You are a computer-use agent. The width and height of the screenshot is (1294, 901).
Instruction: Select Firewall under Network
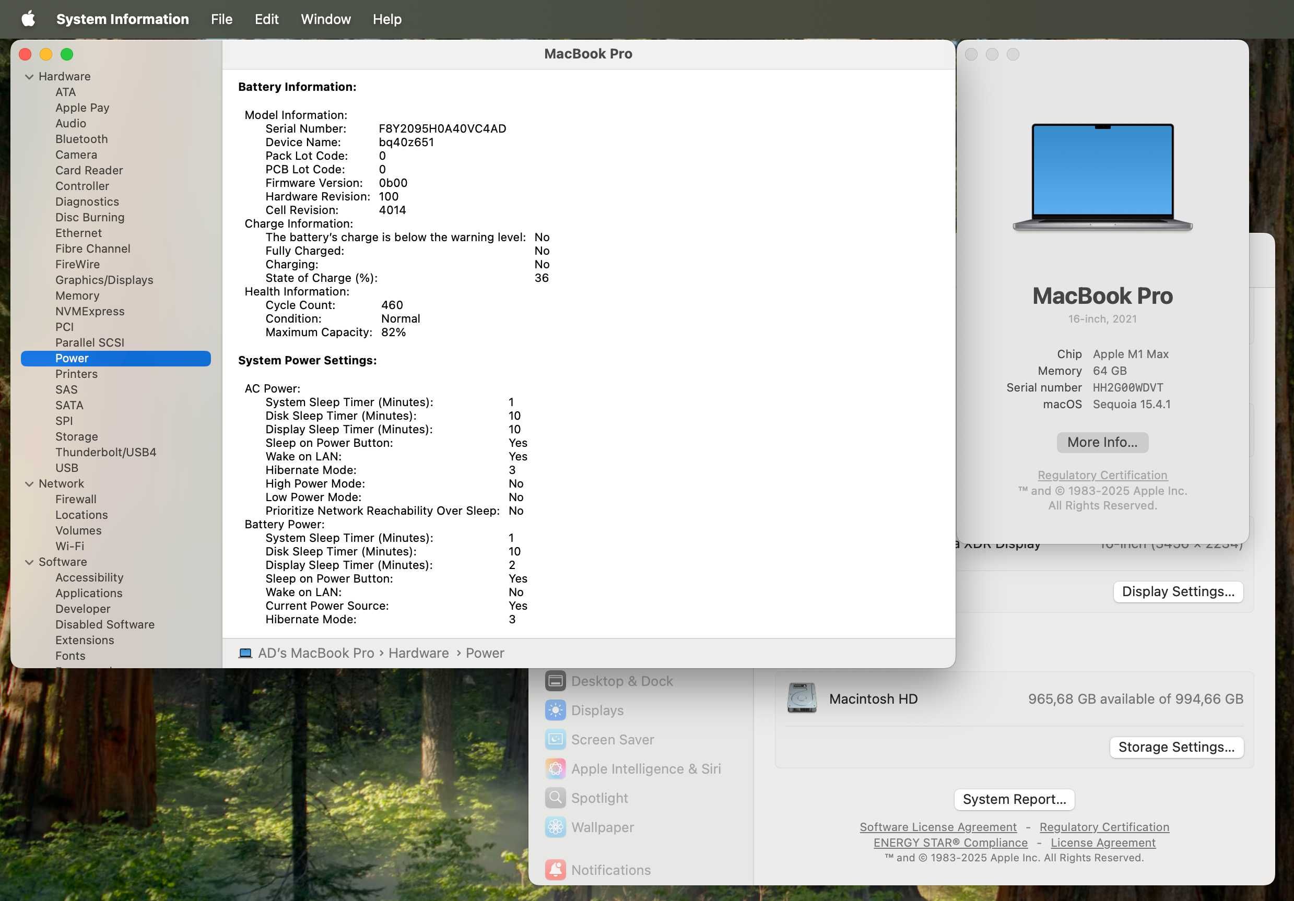point(76,499)
